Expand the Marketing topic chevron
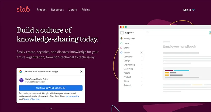The width and height of the screenshot is (211, 112). pos(141,69)
